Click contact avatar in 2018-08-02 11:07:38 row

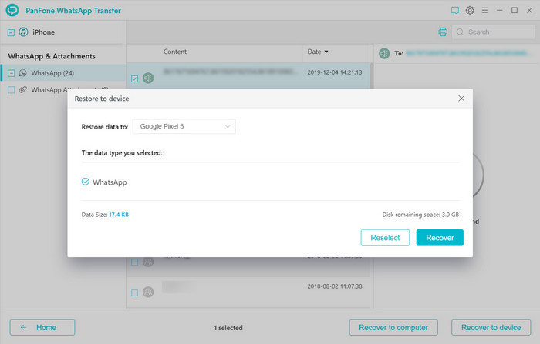point(148,292)
